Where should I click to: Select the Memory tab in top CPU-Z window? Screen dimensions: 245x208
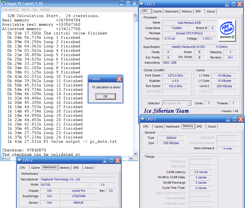click(187, 11)
